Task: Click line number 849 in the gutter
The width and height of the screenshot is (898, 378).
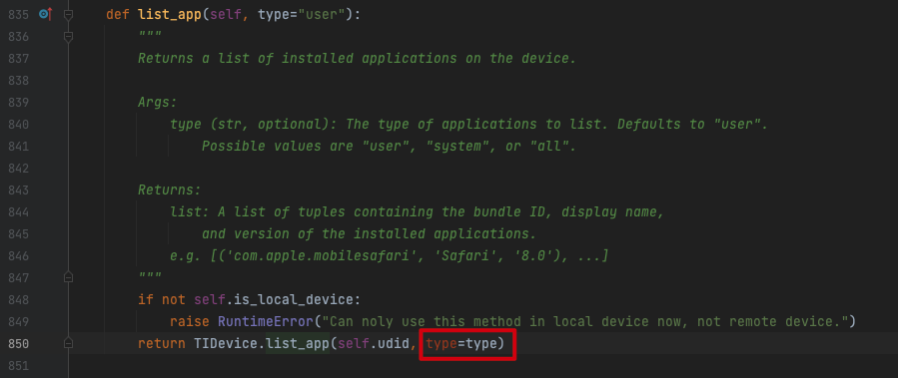Action: click(x=18, y=321)
